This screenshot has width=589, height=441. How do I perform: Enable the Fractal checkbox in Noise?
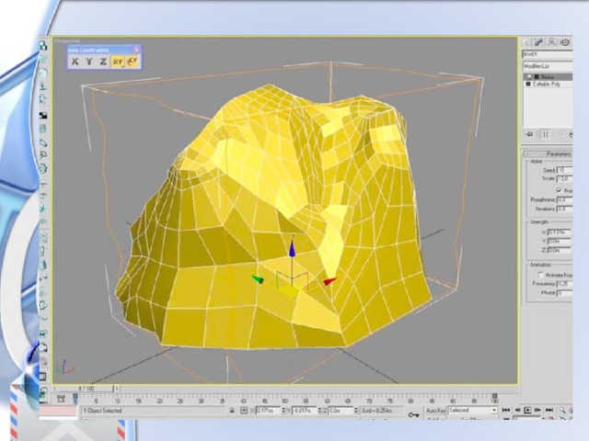(559, 190)
